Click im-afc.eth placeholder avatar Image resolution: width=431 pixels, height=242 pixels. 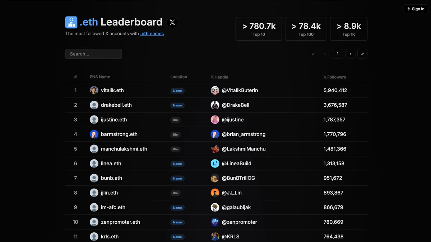(x=94, y=207)
